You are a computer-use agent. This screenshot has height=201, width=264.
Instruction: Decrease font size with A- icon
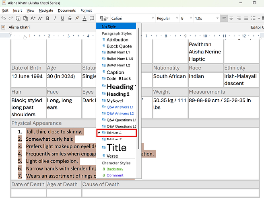pos(40,18)
